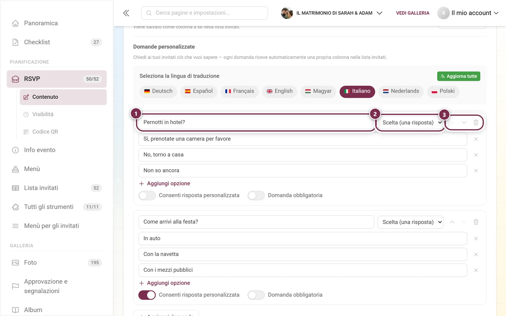Open Visibilità under RSVP
Image resolution: width=506 pixels, height=316 pixels.
point(63,114)
